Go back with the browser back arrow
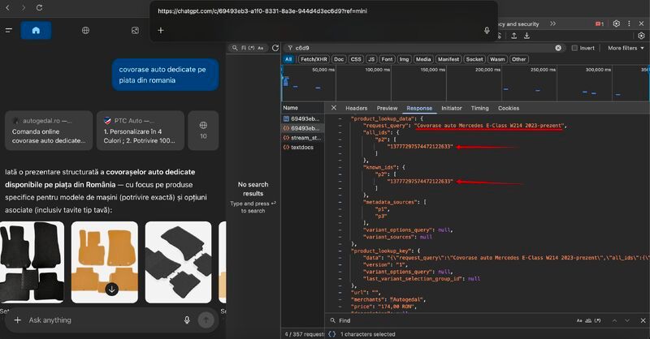Viewport: 650px width, 339px height. point(7,7)
